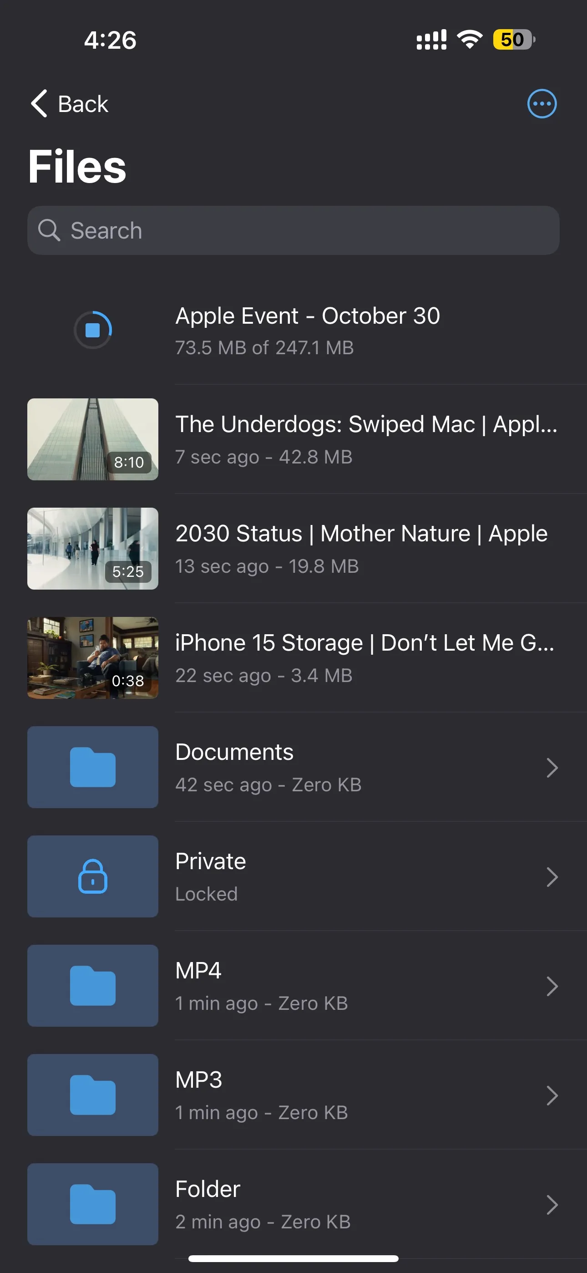Screen dimensions: 587x1273
Task: Open the Folder folder icon
Action: click(x=93, y=1204)
